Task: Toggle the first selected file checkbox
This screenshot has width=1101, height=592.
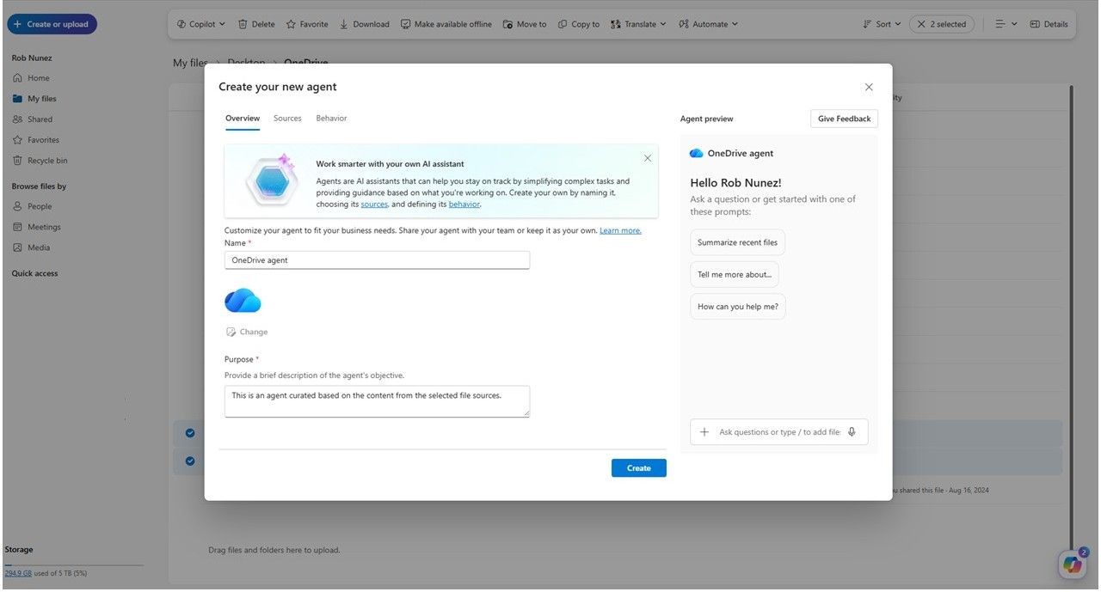Action: [x=190, y=433]
